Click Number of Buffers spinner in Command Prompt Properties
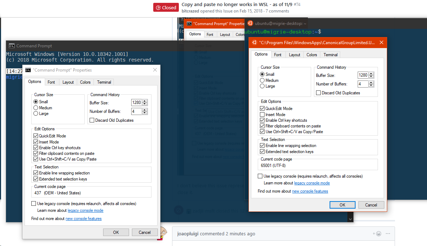The height and width of the screenshot is (246, 427). click(145, 111)
